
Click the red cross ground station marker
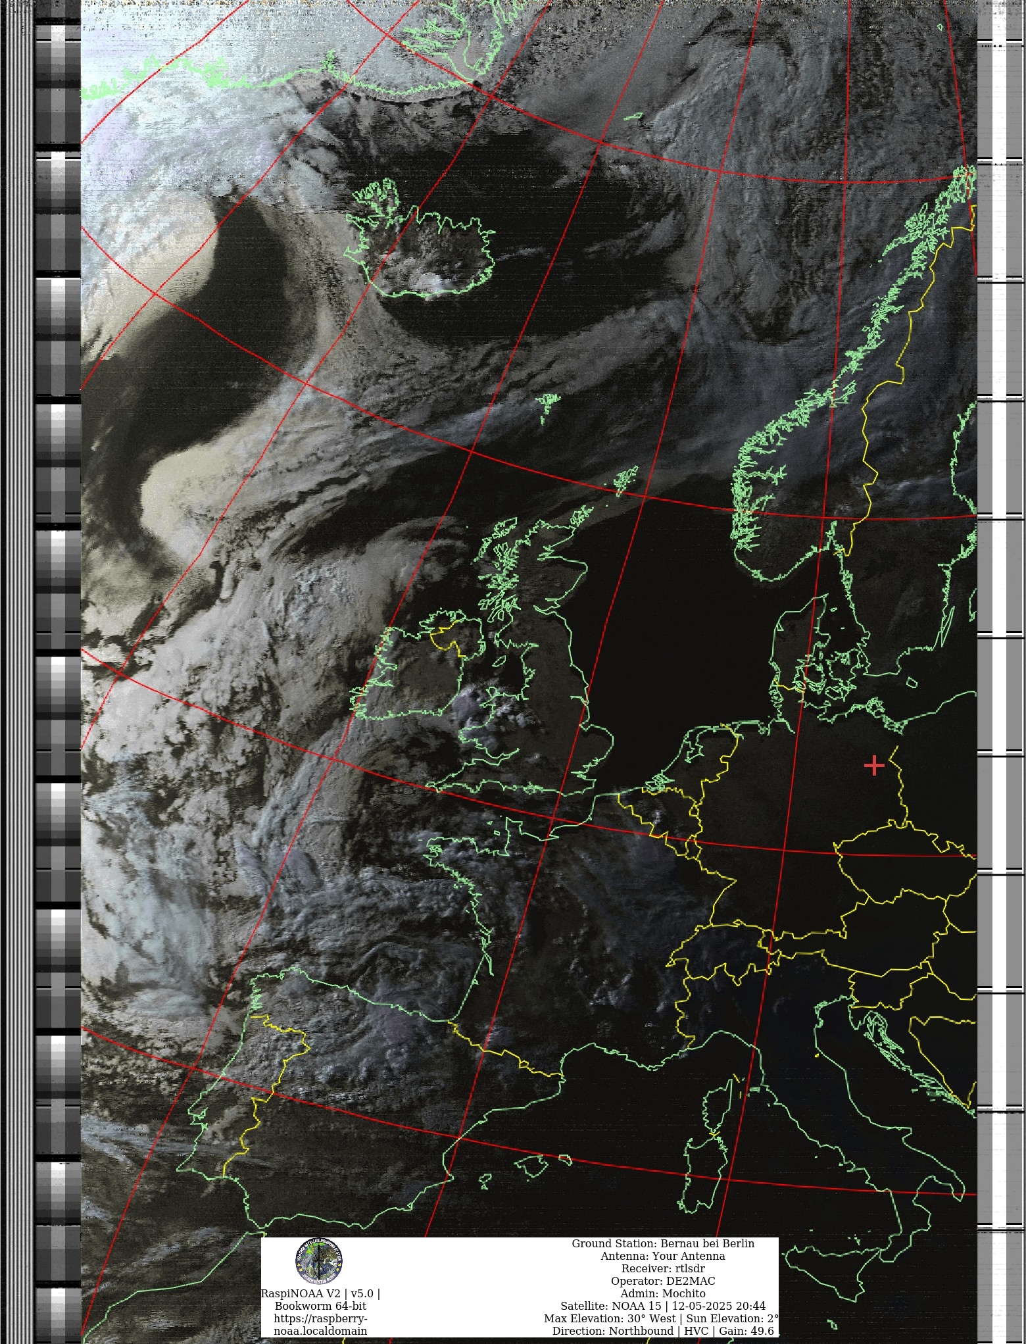click(x=874, y=765)
